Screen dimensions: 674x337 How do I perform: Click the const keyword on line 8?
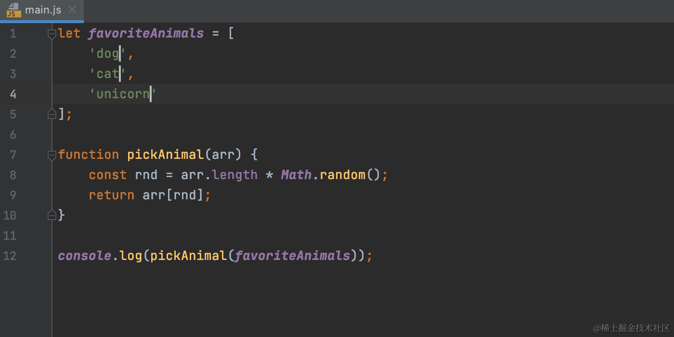(x=107, y=174)
